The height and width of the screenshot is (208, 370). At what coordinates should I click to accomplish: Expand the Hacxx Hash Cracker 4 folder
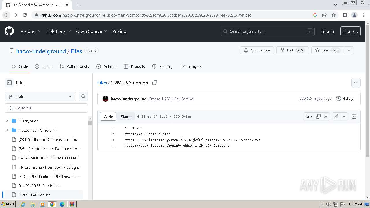pyautogui.click(x=7, y=130)
